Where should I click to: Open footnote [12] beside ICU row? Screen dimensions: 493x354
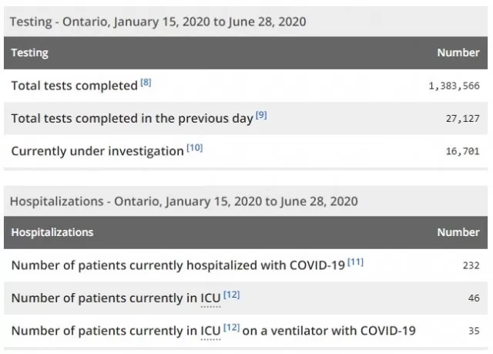click(x=232, y=295)
